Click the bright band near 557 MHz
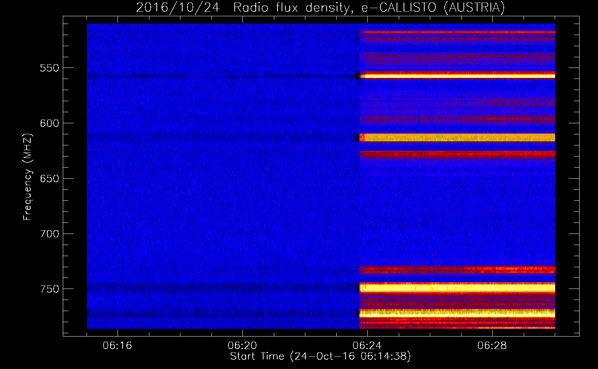Viewport: 598px width, 369px height. (x=458, y=76)
